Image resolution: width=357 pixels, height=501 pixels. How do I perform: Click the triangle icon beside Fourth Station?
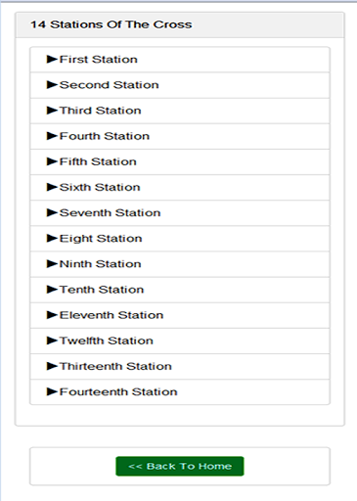(x=52, y=136)
